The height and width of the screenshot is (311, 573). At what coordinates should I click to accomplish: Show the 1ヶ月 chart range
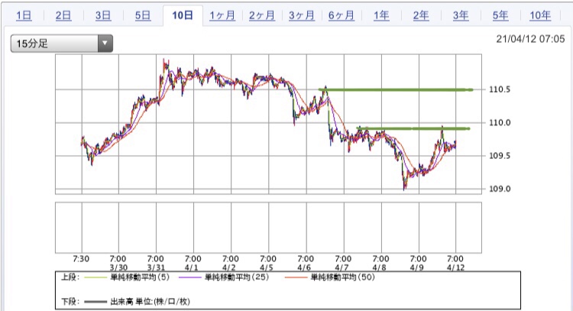pos(222,15)
